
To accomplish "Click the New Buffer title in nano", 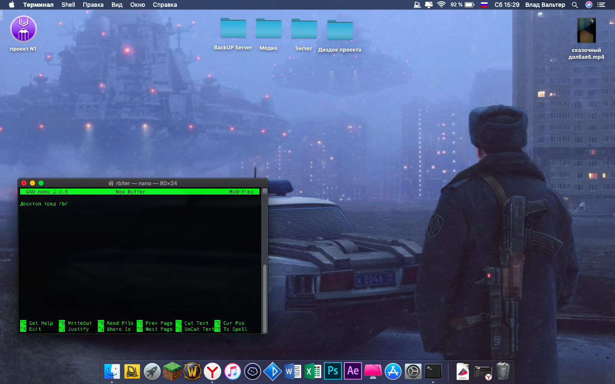I will coord(131,192).
